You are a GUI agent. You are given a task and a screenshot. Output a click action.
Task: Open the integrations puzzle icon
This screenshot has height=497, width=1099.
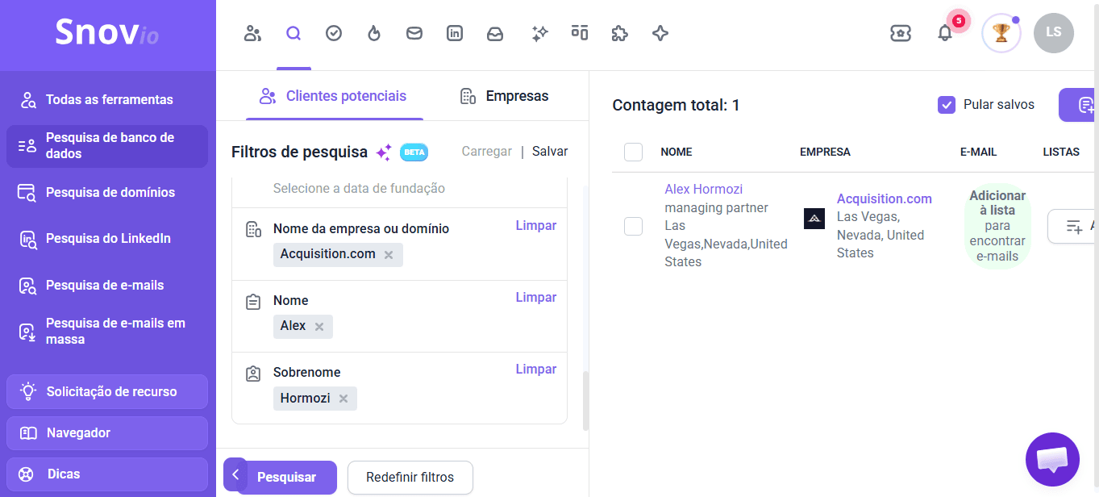[x=619, y=33]
